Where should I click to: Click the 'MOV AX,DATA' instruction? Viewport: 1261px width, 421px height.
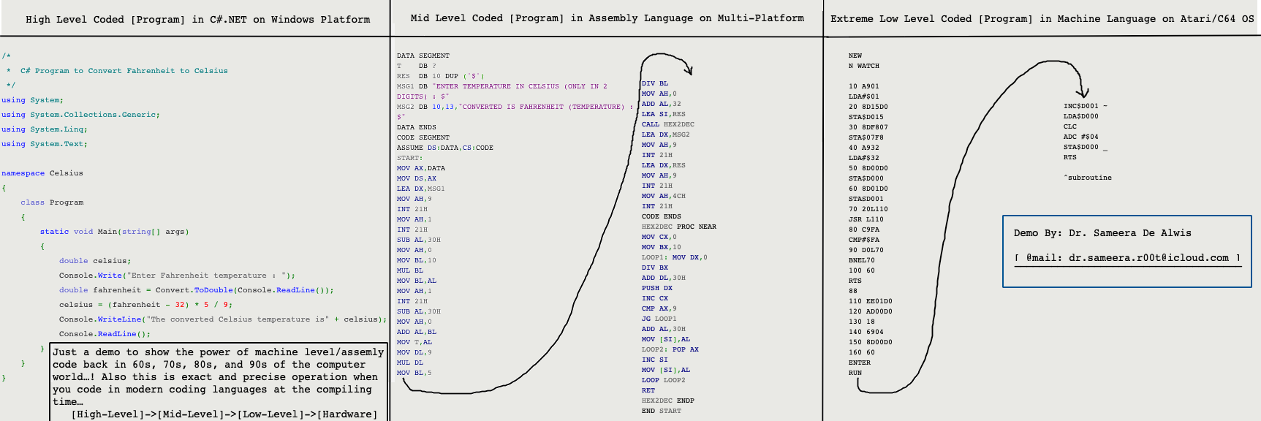421,168
